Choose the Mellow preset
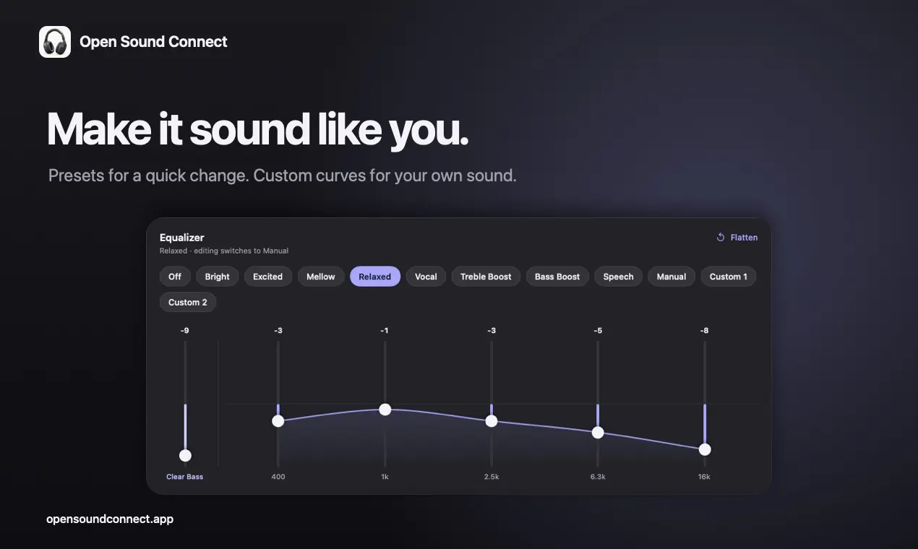Viewport: 918px width, 549px height. point(321,277)
